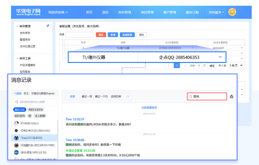Viewport: 259px width, 165px height.
Task: Select the highlighted Tina contact avatar
Action: coord(16,138)
